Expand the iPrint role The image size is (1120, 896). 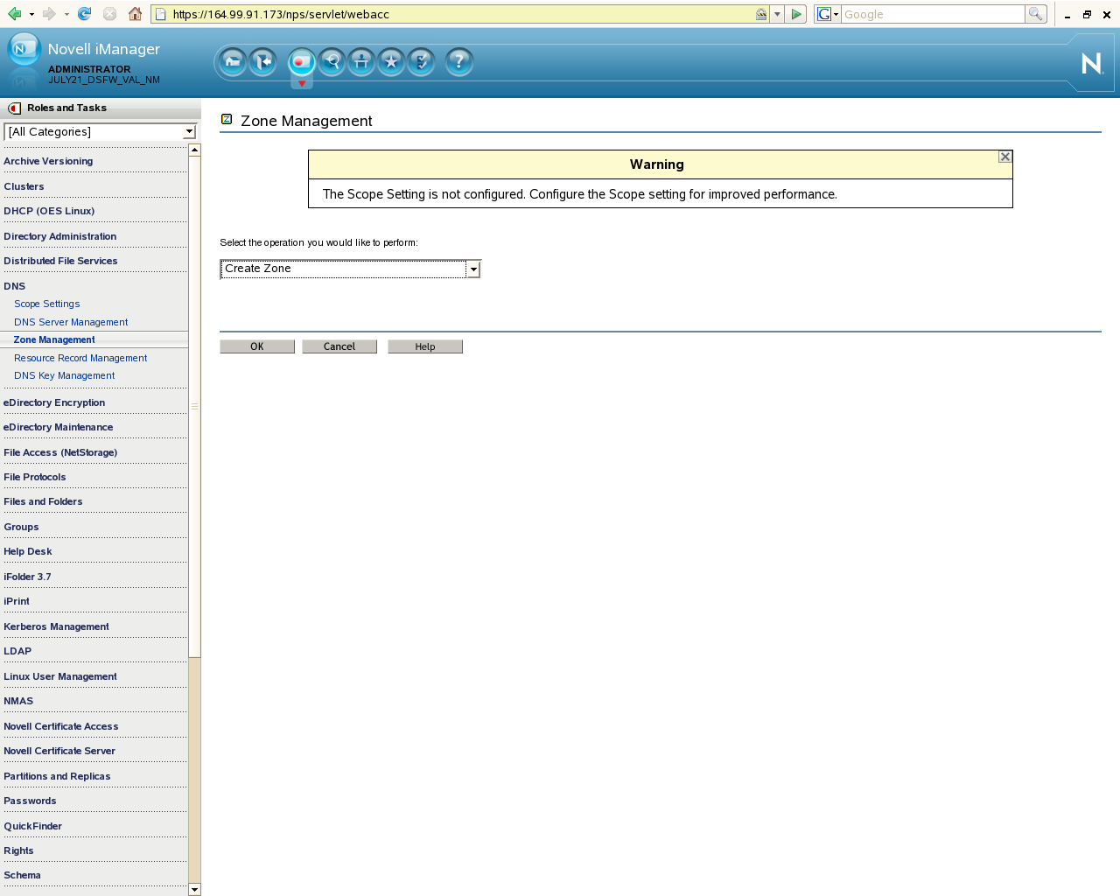(x=17, y=601)
